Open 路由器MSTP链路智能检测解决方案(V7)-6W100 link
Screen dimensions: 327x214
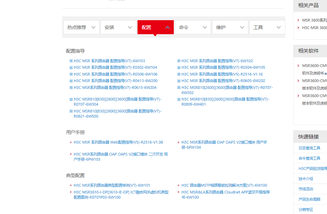tap(224, 185)
